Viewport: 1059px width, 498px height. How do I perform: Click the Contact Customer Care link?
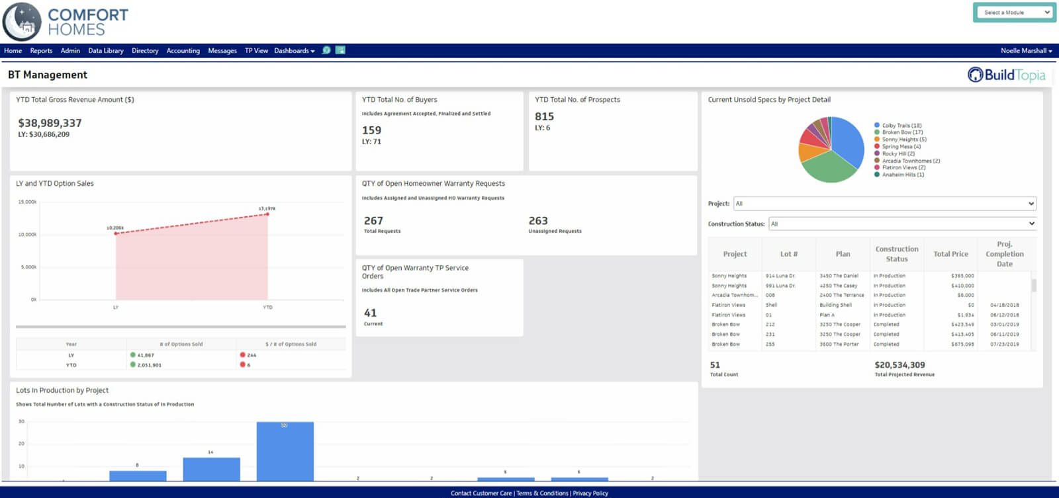pyautogui.click(x=481, y=493)
